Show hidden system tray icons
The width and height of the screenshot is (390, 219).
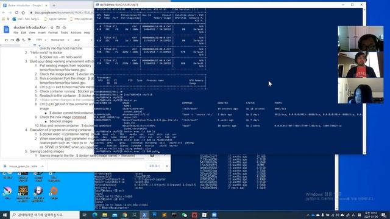[x=308, y=215]
